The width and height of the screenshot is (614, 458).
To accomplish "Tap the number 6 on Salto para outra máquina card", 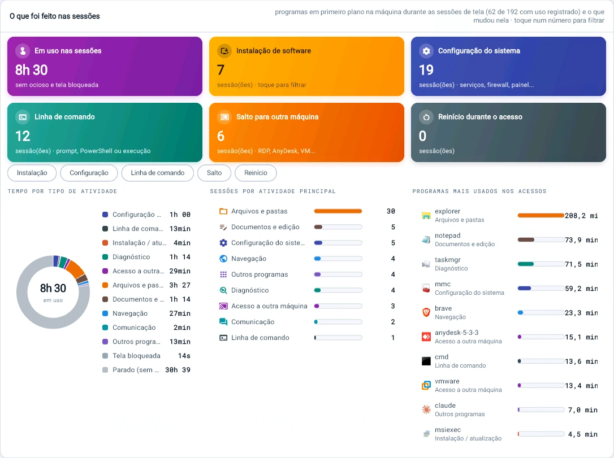I will tap(221, 136).
